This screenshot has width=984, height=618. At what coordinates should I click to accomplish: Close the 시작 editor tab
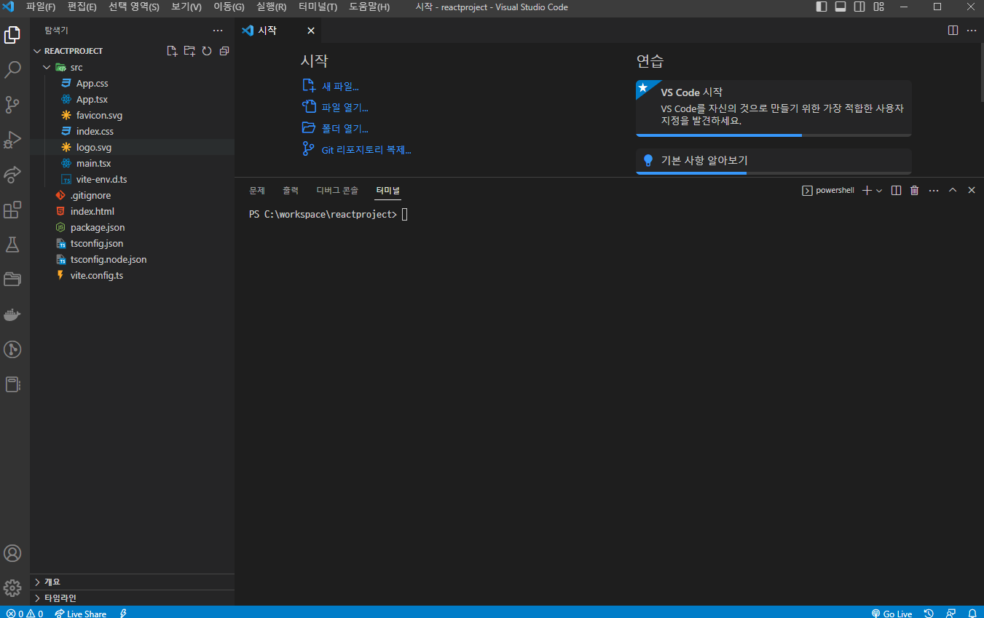(310, 31)
